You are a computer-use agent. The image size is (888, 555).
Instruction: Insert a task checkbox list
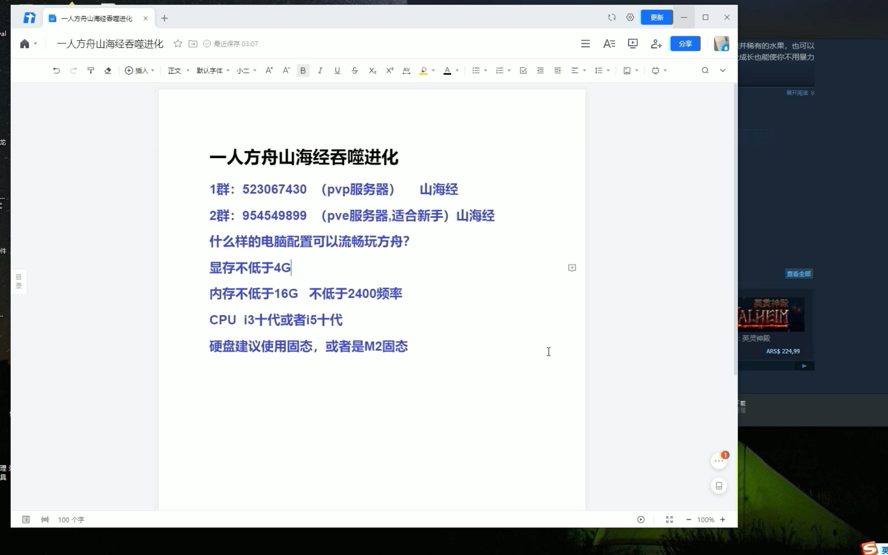[523, 71]
